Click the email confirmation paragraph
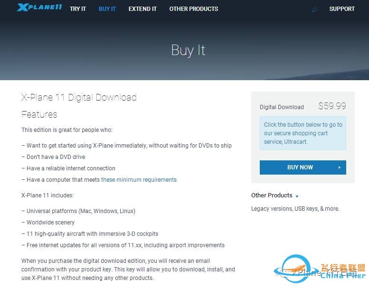 (x=128, y=269)
